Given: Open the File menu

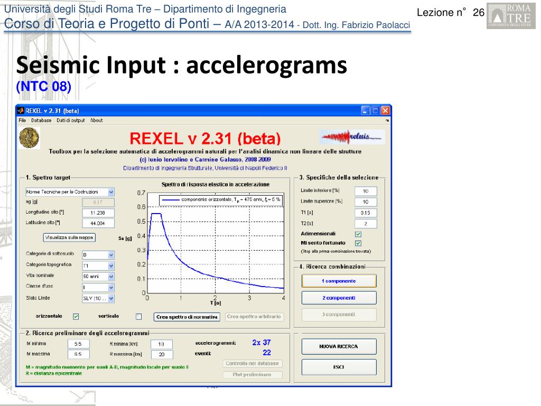Looking at the screenshot, I should [22, 120].
